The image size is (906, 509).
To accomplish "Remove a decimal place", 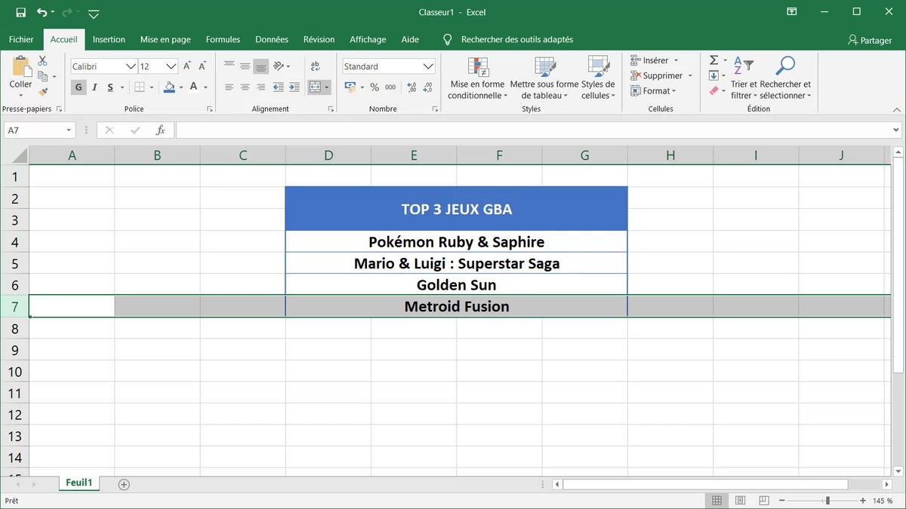I will 428,87.
